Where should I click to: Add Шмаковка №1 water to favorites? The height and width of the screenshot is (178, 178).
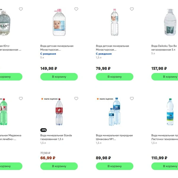(132, 98)
